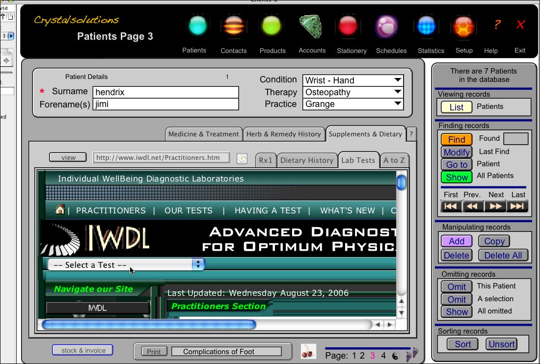Image resolution: width=540 pixels, height=364 pixels.
Task: Click the Copy record button
Action: 494,241
